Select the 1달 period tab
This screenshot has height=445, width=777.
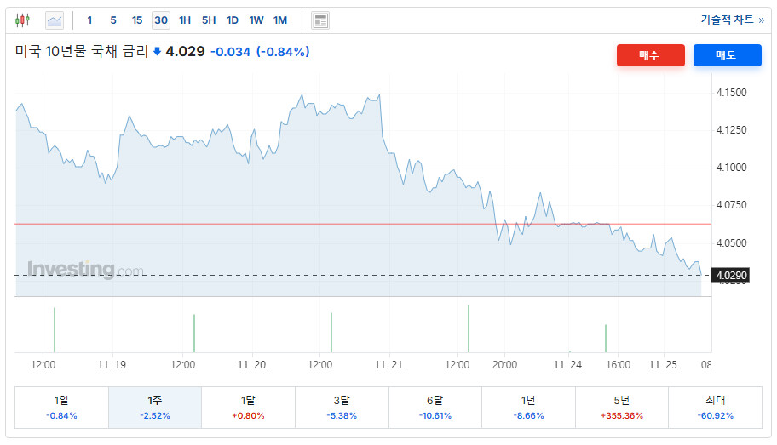click(x=248, y=407)
